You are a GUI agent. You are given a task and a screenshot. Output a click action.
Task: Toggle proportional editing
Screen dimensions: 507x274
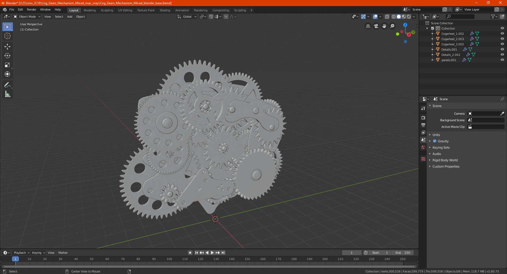[x=226, y=17]
